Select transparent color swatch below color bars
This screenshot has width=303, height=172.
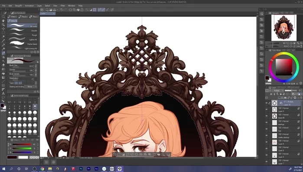[x=34, y=157]
